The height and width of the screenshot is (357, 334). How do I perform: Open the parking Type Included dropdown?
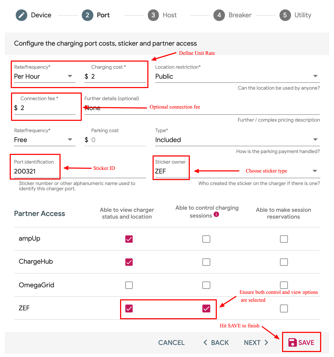238,140
